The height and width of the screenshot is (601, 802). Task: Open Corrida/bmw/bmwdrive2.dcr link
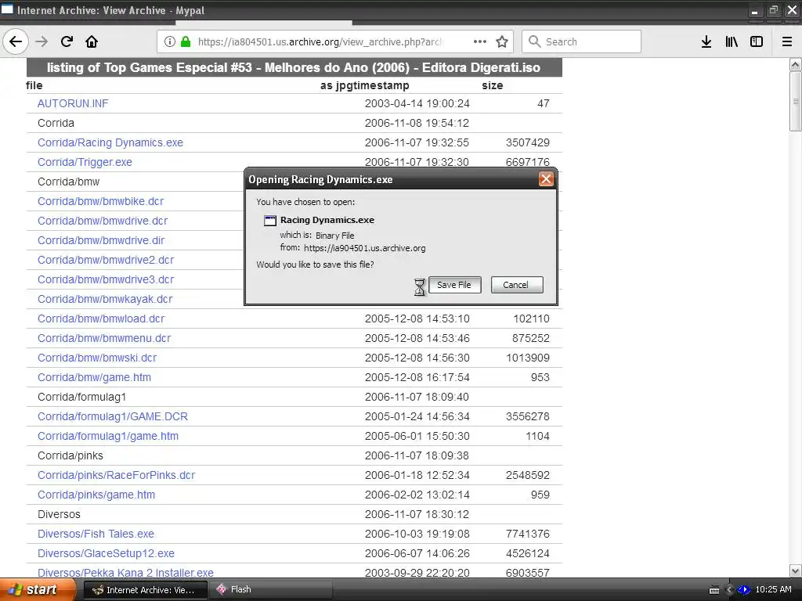106,260
